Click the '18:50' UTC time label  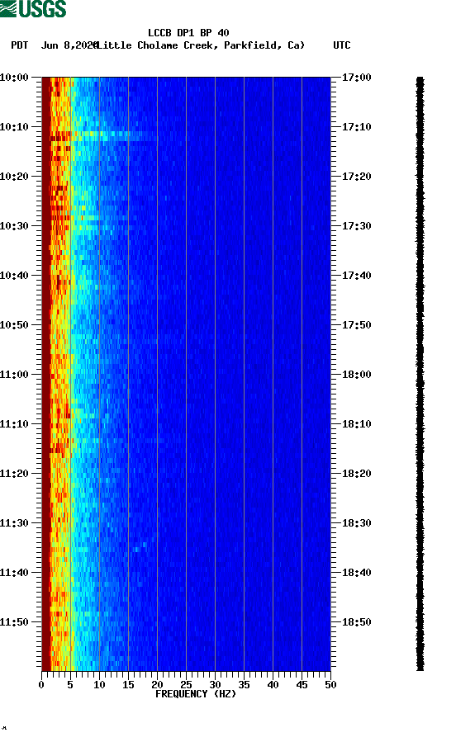click(x=356, y=621)
